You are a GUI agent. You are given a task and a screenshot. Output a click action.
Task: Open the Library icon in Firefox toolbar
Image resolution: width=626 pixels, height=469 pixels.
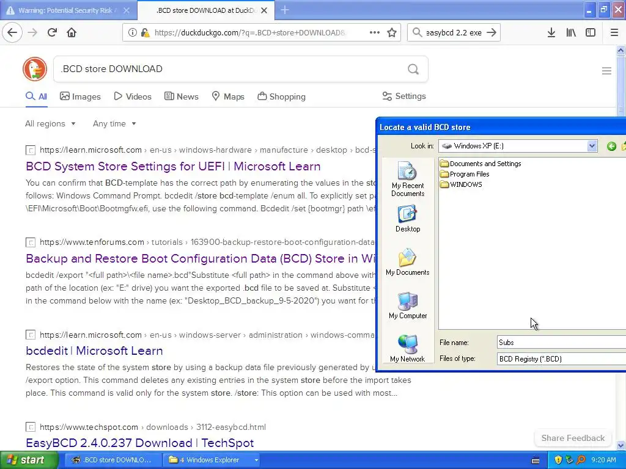(571, 33)
